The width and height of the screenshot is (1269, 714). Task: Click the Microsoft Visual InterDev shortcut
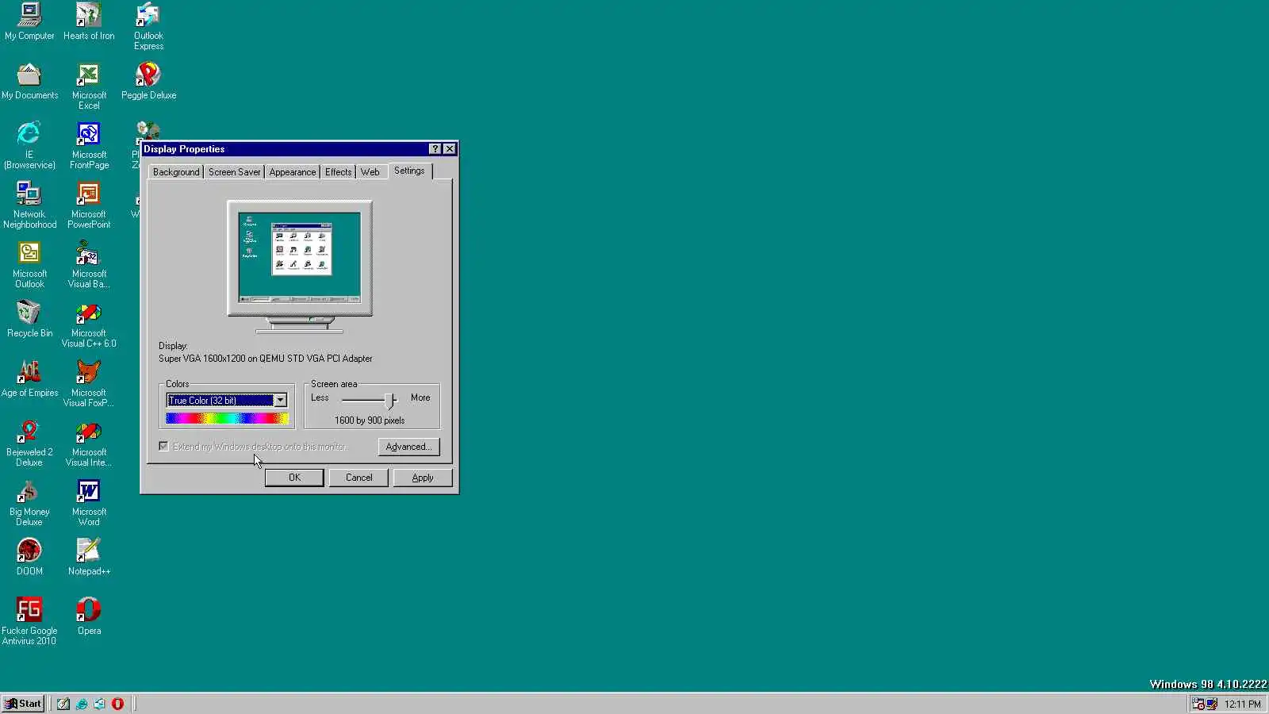(89, 443)
